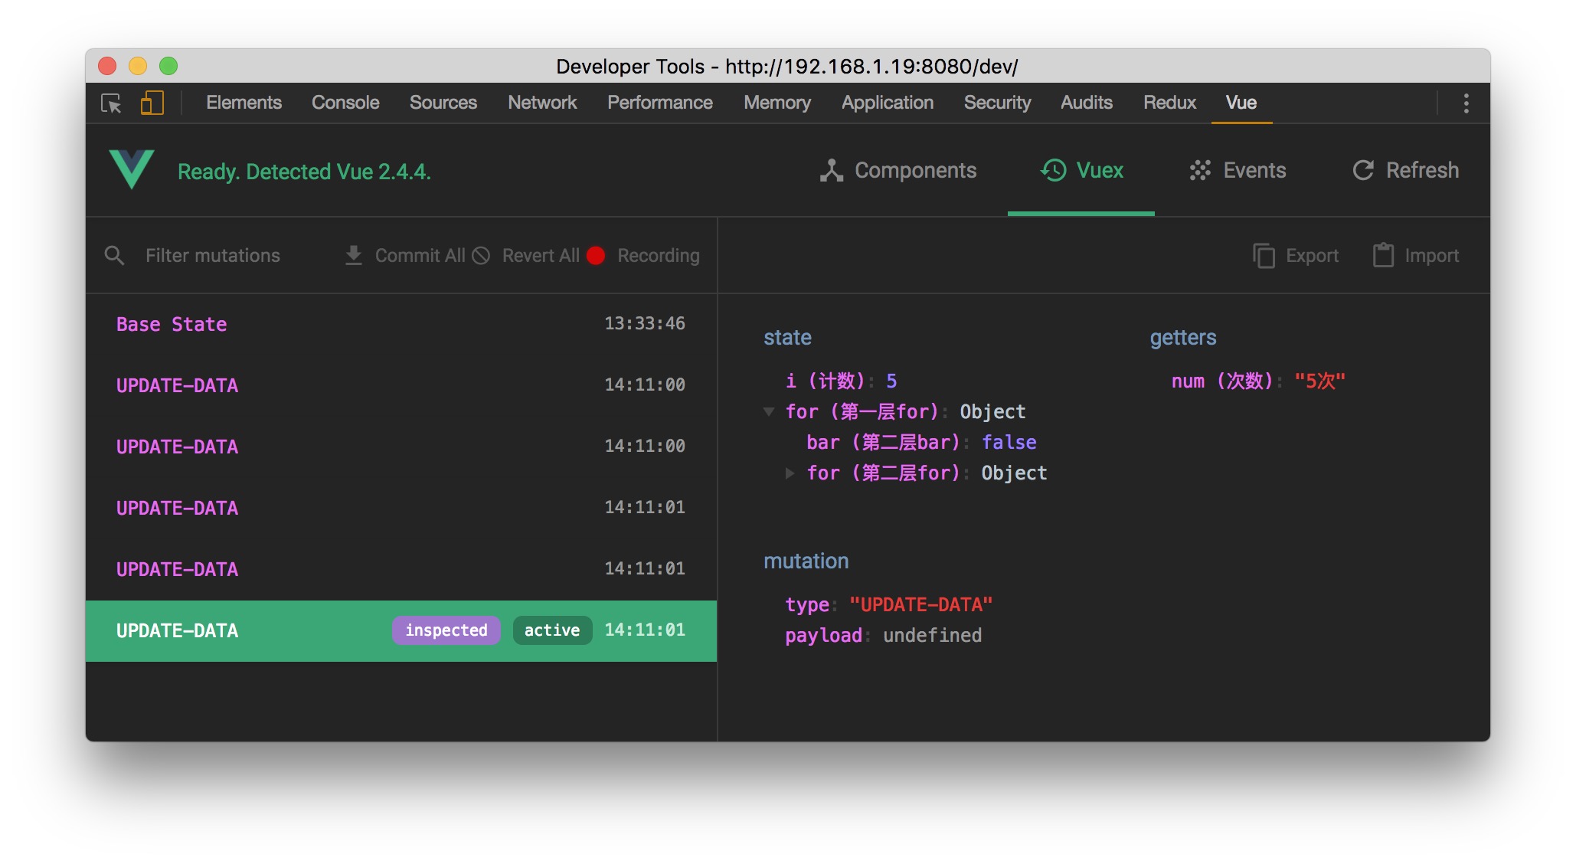
Task: Toggle the device toolbar icon
Action: pos(152,103)
